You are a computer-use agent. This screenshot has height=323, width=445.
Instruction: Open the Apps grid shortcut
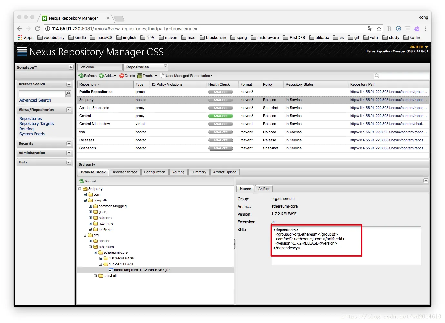(x=25, y=37)
